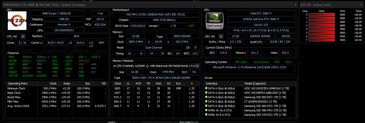Viewport: 365px width, 123px height.
Task: Click the 210.0 GPU clock field
Action: [223, 53]
